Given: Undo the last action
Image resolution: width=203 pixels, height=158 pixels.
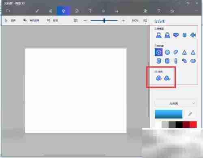Looking at the screenshot, I should pos(159,11).
